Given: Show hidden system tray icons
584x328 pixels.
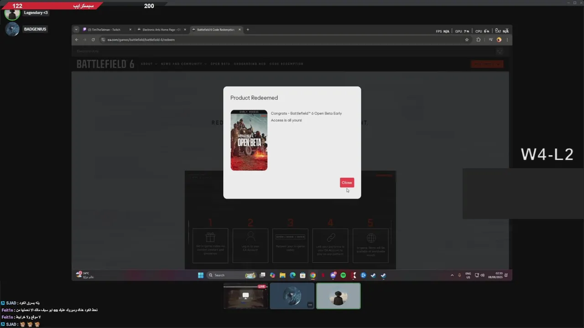Looking at the screenshot, I should (x=452, y=275).
